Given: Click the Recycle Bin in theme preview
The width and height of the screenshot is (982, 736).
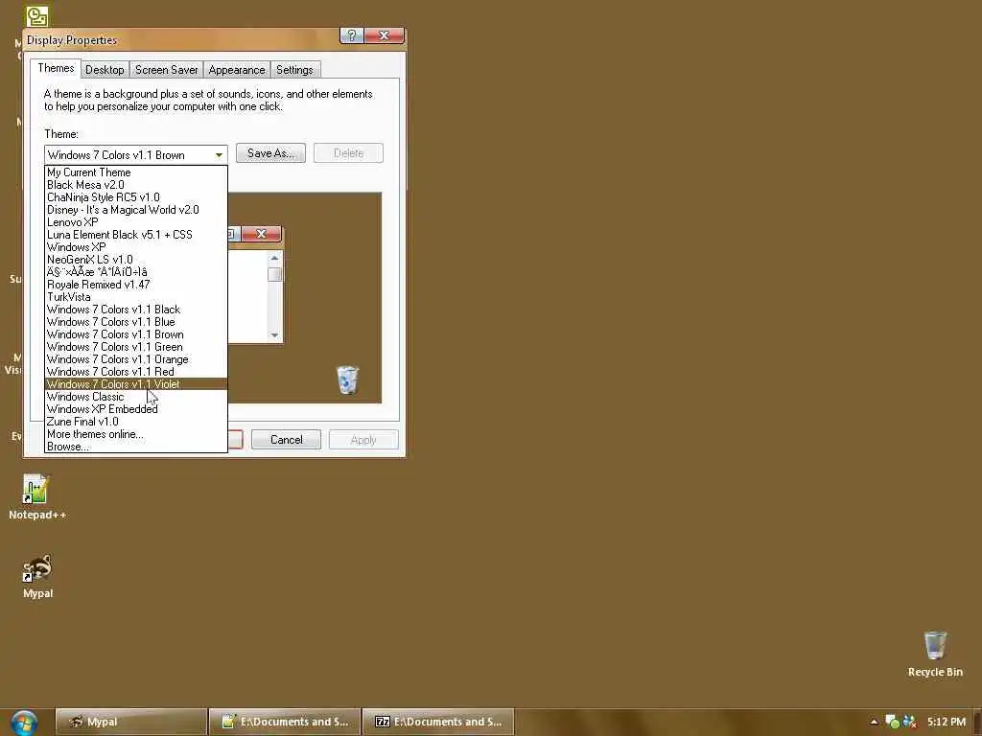Looking at the screenshot, I should pyautogui.click(x=347, y=379).
